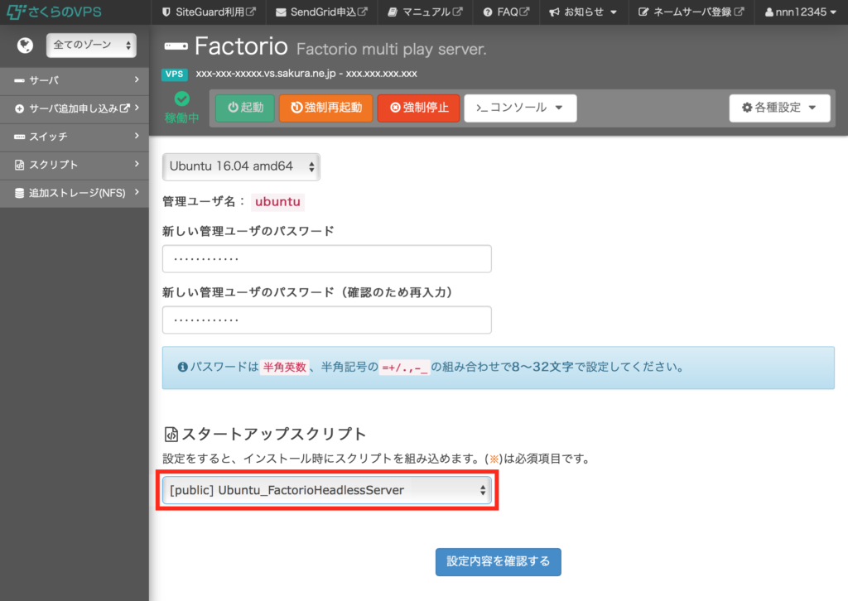The image size is (848, 601).
Task: Open the 各種設定 dropdown
Action: 779,108
